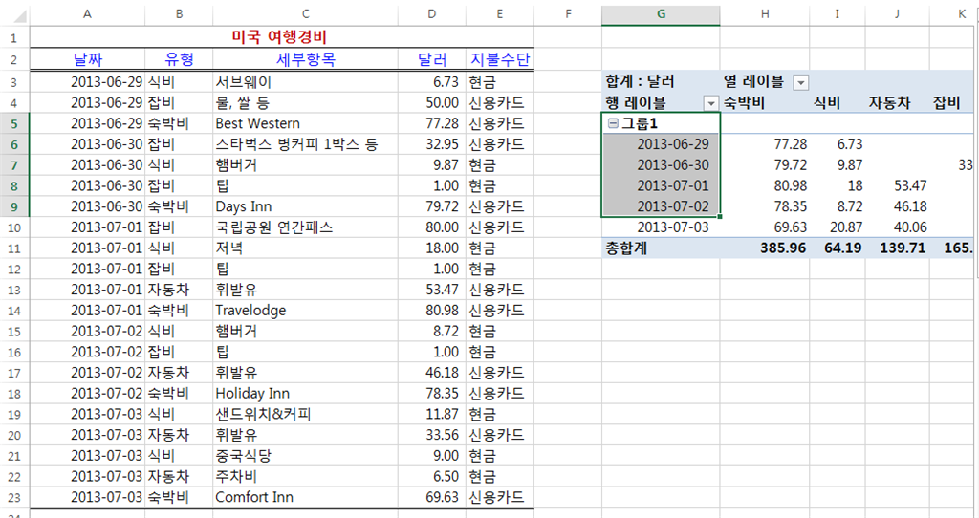Select the cell containing 서브웨이
The image size is (979, 518).
pyautogui.click(x=305, y=82)
